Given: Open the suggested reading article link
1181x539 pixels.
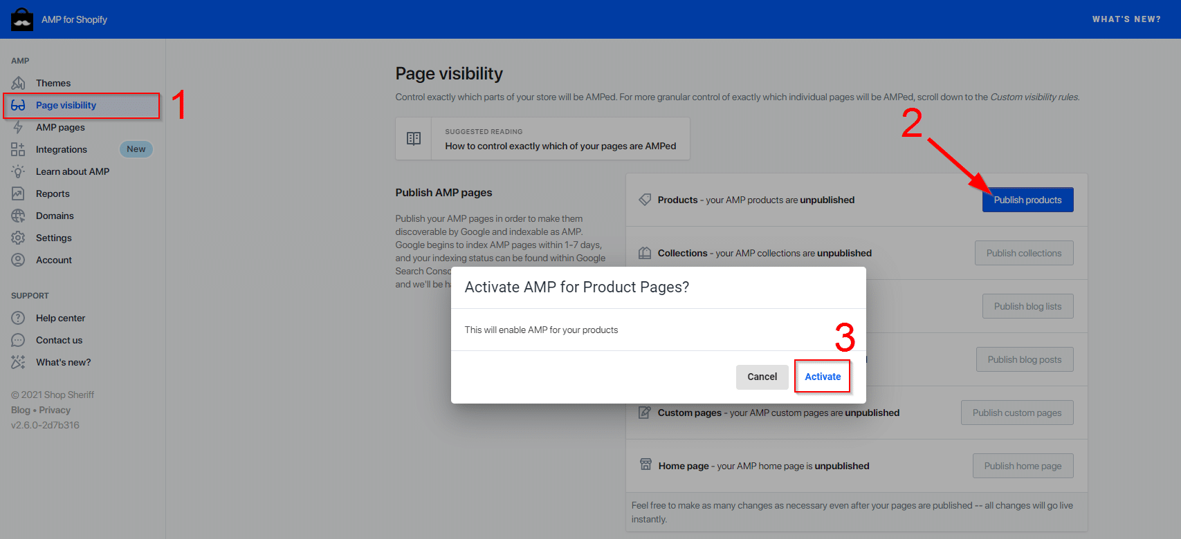Looking at the screenshot, I should 560,146.
